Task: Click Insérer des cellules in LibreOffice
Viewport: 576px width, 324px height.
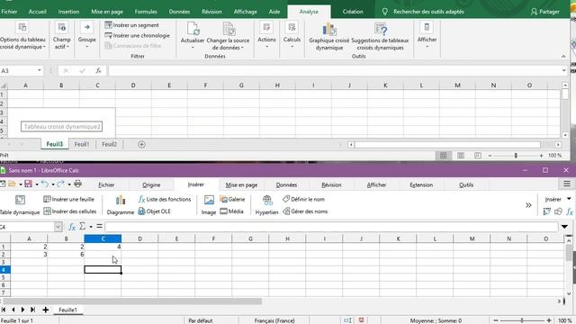Action: 70,211
